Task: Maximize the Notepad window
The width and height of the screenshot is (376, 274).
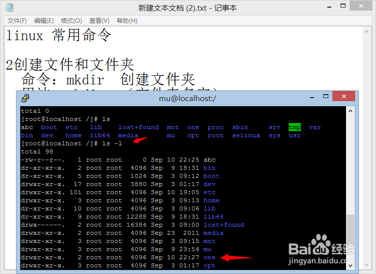Action: pos(343,6)
